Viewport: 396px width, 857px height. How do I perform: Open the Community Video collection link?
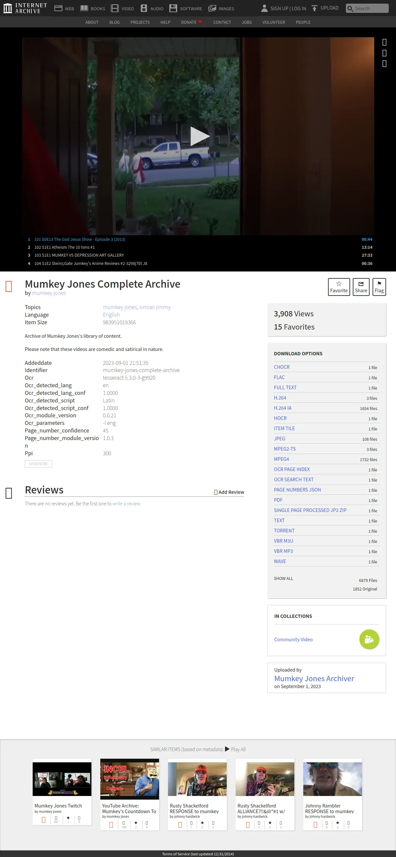[293, 639]
